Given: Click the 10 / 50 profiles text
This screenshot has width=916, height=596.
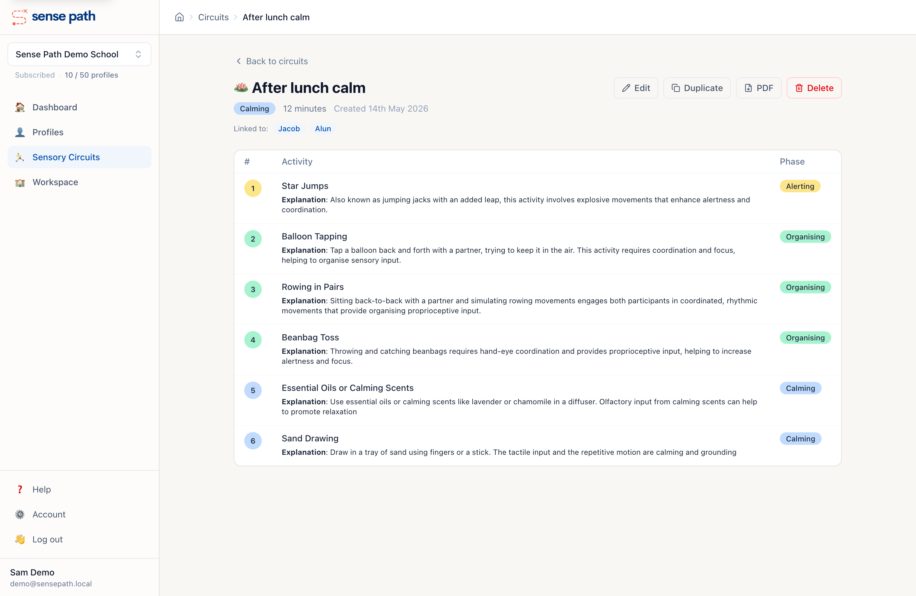Looking at the screenshot, I should [91, 75].
